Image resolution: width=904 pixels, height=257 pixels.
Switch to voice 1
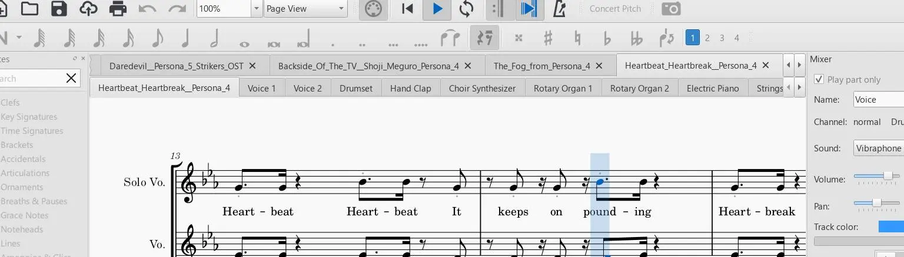(x=693, y=38)
